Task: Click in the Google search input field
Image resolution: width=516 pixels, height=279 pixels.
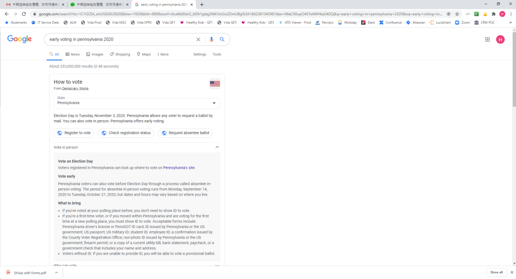Action: pos(119,40)
